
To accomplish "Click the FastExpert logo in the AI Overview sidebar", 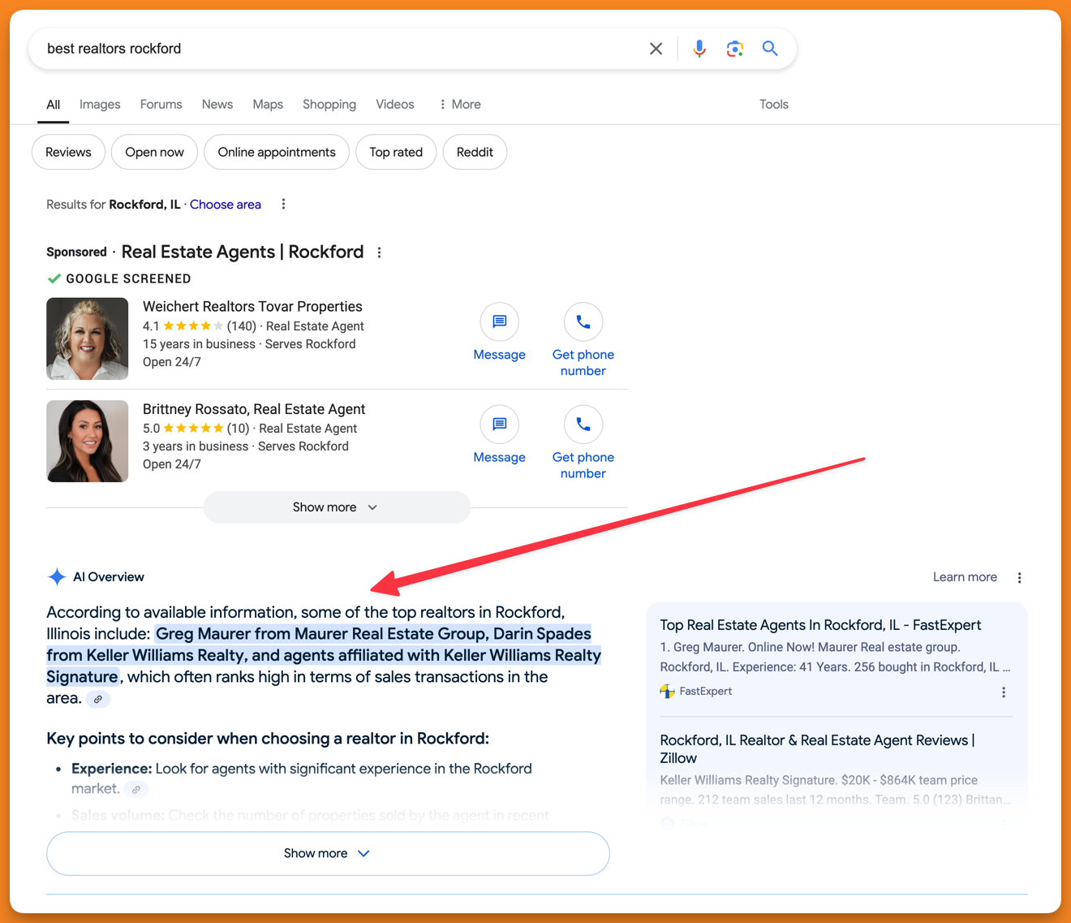I will tap(667, 691).
